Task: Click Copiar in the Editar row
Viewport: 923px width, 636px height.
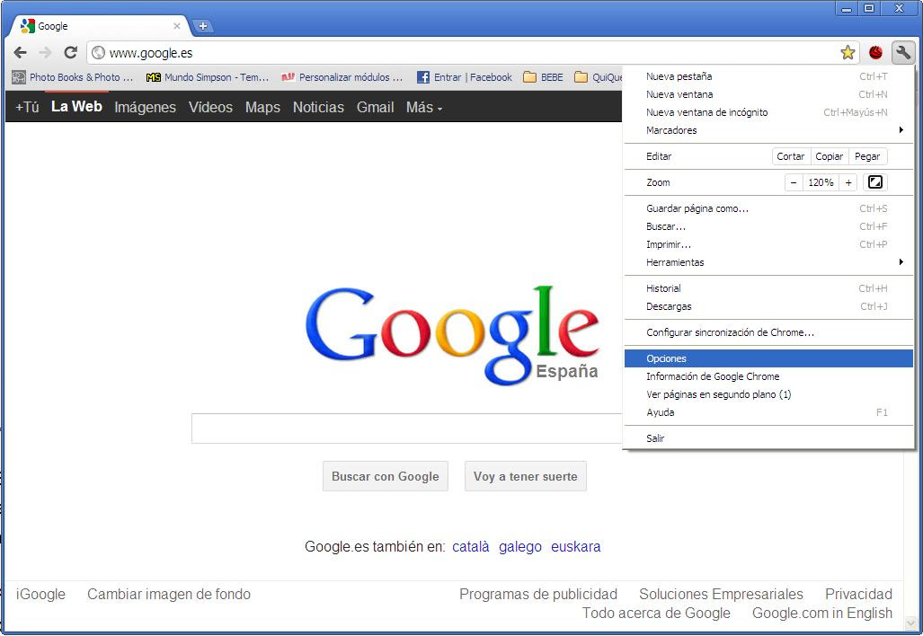Action: click(830, 156)
